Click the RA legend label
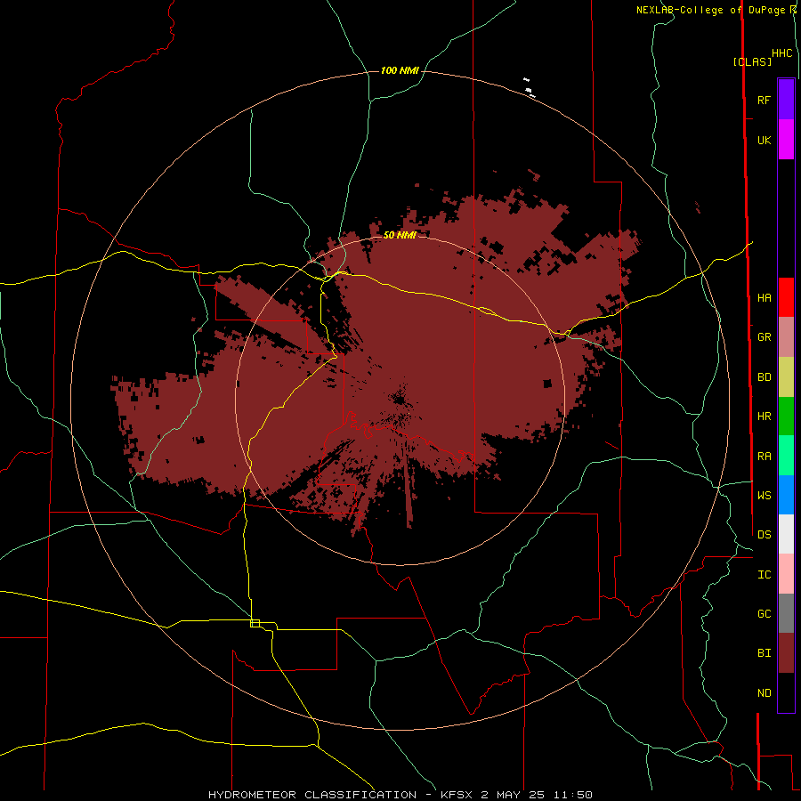This screenshot has width=801, height=801. click(764, 457)
